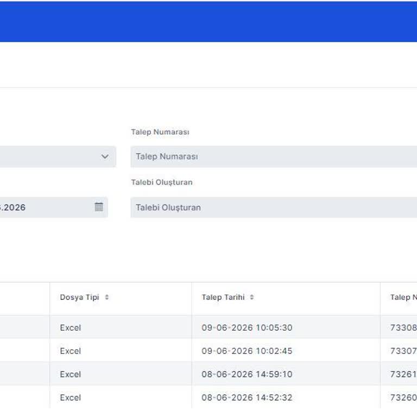Screen dimensions: 417x417
Task: Select Excel cell in 14:52:32 row
Action: pyautogui.click(x=121, y=397)
